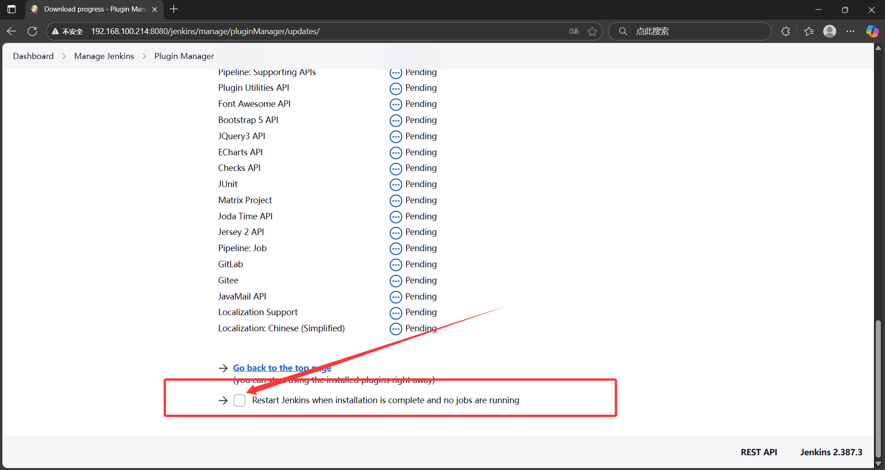Expand the chevron after Dashboard breadcrumb

pos(64,56)
